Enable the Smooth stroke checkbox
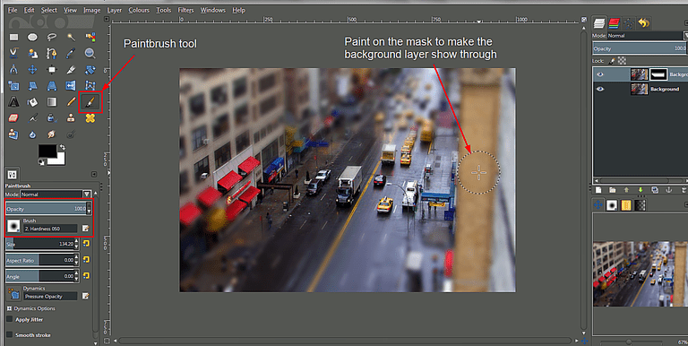The width and height of the screenshot is (688, 346). tap(10, 334)
